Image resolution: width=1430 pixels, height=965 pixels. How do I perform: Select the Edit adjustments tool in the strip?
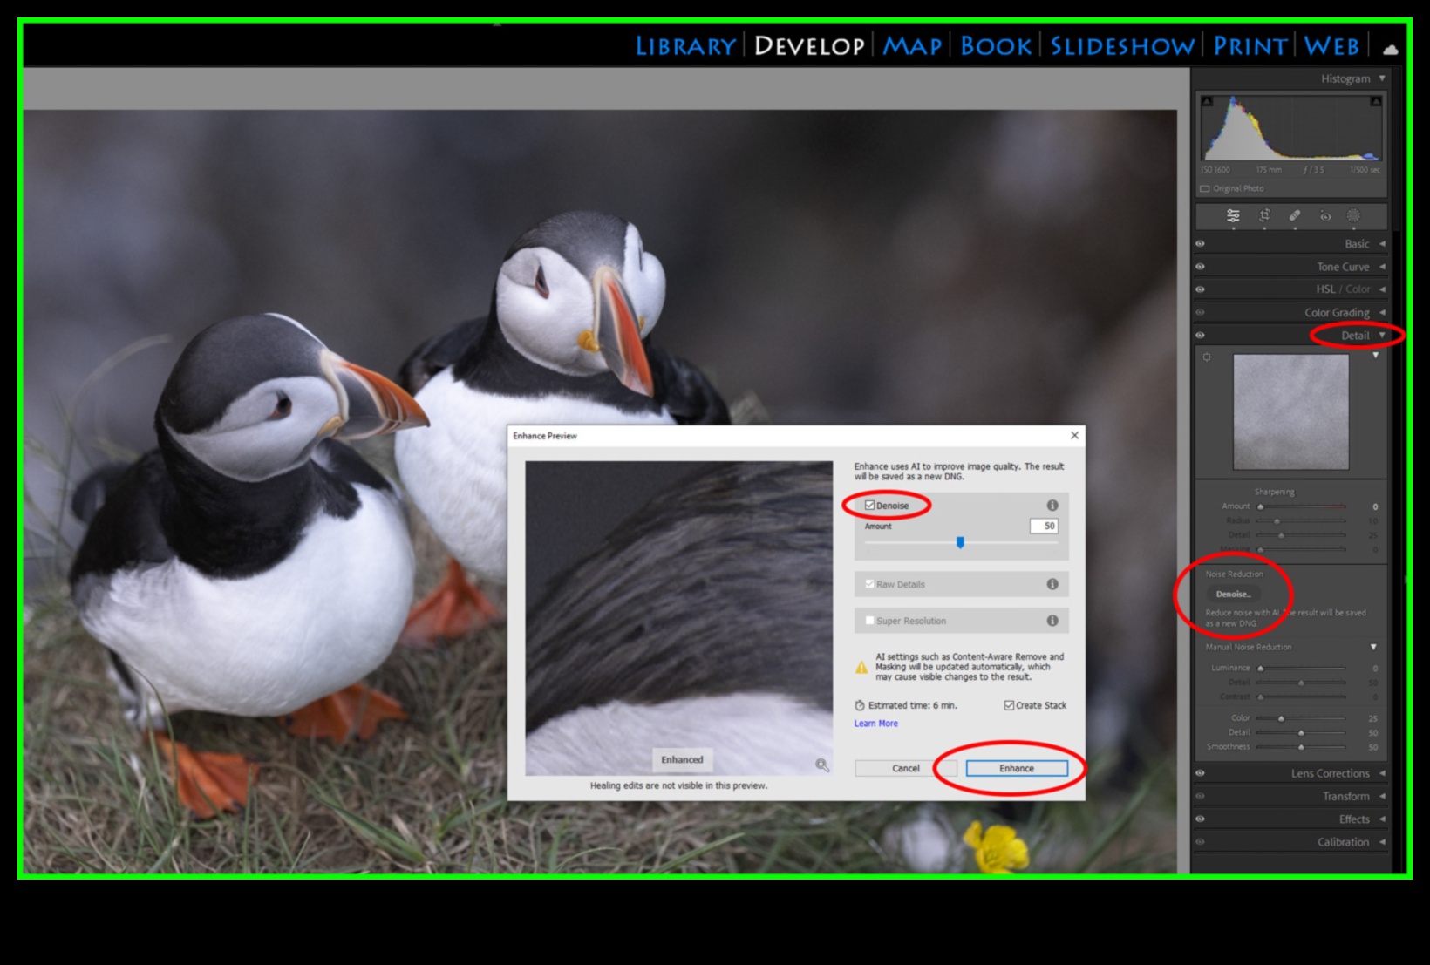1233,215
